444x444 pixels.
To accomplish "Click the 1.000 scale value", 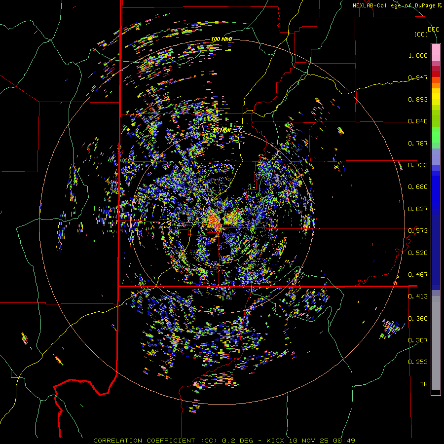I will tap(418, 55).
